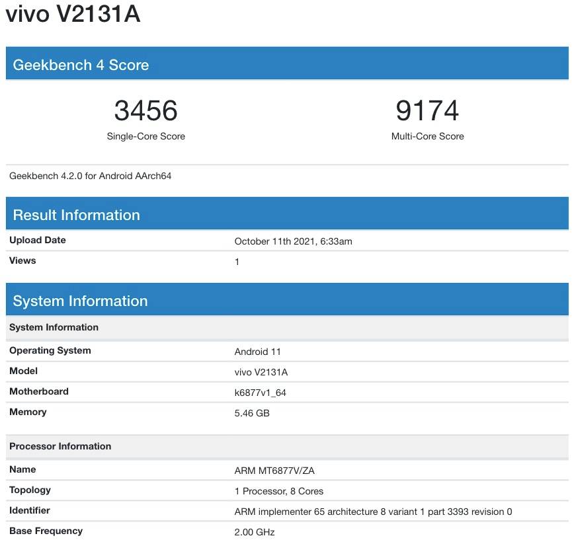Click the System Information banner
The height and width of the screenshot is (542, 576).
tap(81, 301)
